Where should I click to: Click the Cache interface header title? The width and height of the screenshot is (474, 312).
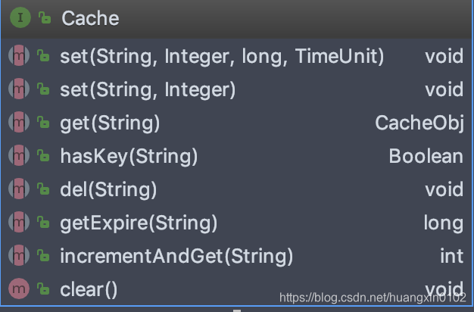coord(90,18)
